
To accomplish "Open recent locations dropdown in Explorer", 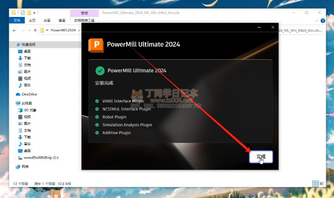I will tap(29, 30).
